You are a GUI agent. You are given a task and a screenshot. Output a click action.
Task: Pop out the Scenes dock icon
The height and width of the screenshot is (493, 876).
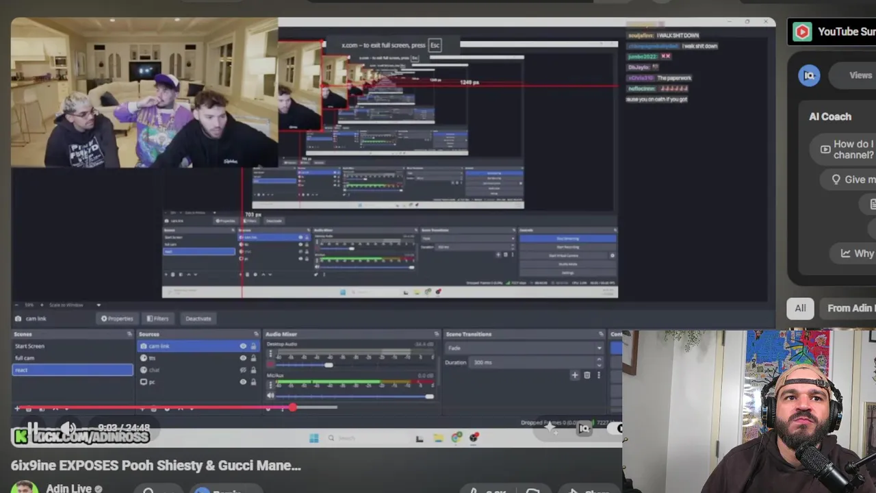coord(129,334)
